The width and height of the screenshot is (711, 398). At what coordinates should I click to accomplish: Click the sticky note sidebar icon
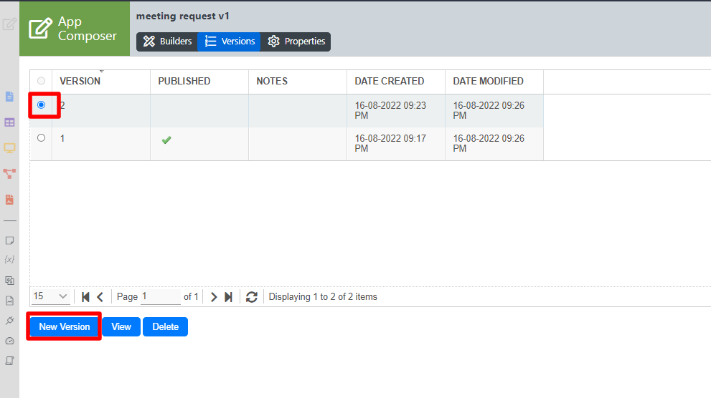click(x=9, y=241)
